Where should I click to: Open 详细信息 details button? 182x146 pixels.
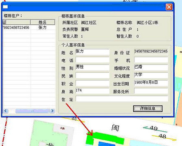(148, 108)
